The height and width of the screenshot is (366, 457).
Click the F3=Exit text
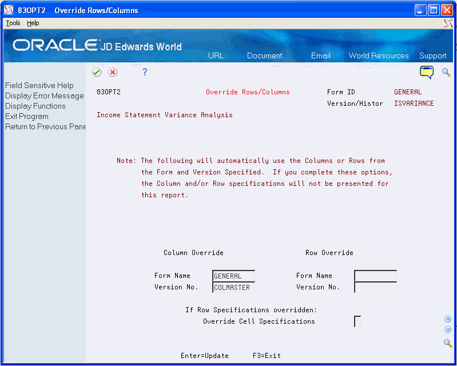pyautogui.click(x=267, y=356)
